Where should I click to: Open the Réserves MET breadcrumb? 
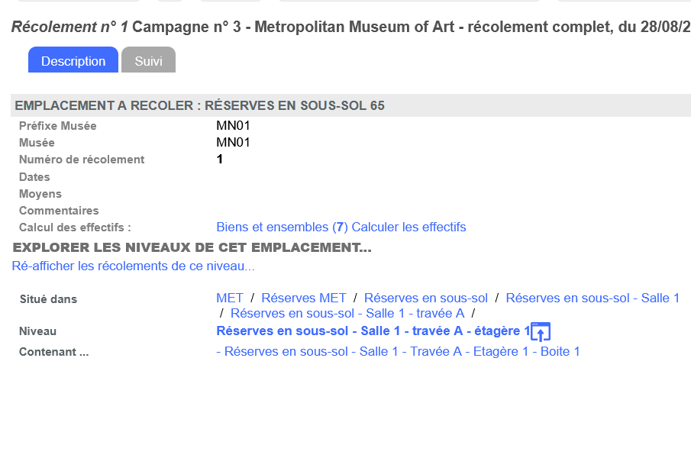click(304, 298)
